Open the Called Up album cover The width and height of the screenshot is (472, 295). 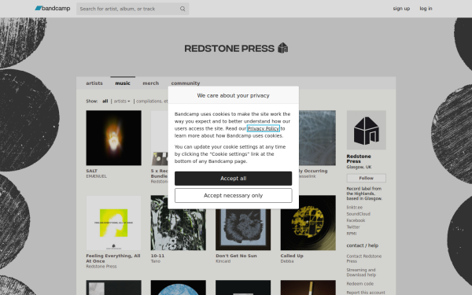coord(308,223)
